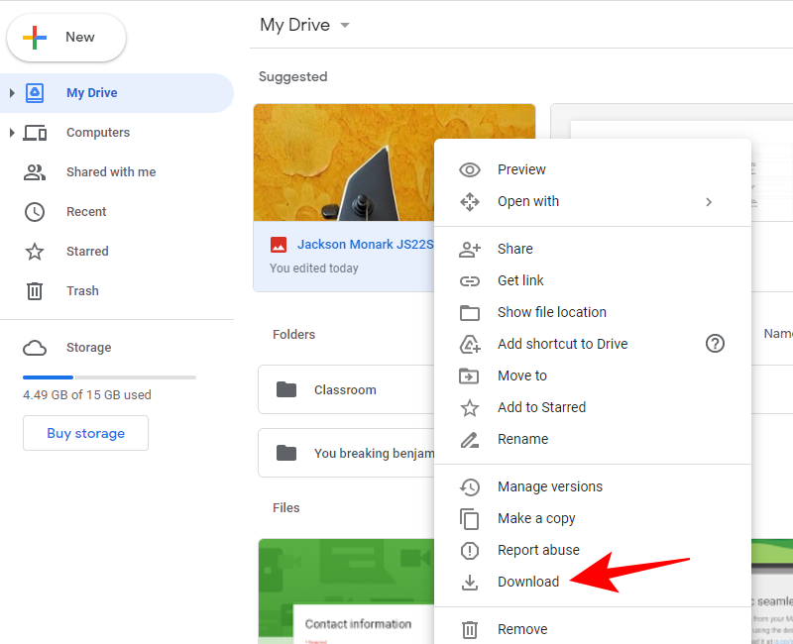Click the Preview eye icon in context menu

470,169
